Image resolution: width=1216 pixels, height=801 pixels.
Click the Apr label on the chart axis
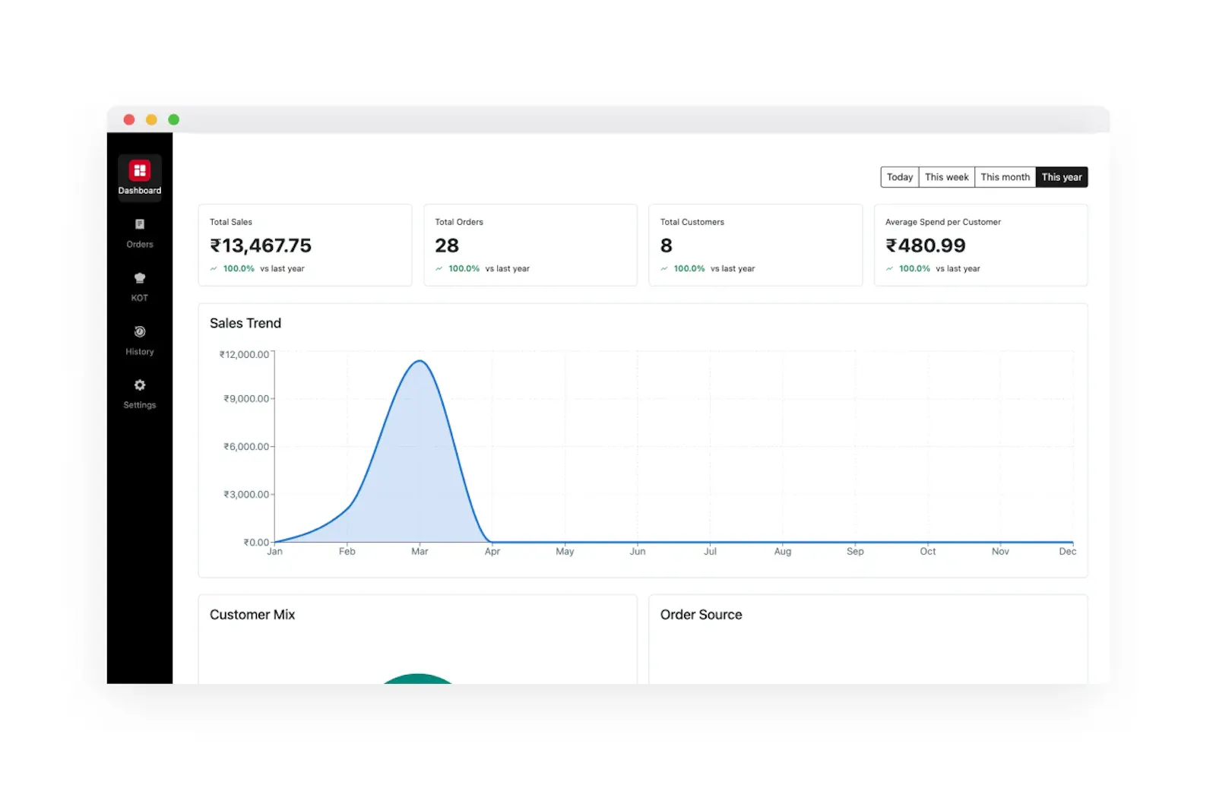492,552
